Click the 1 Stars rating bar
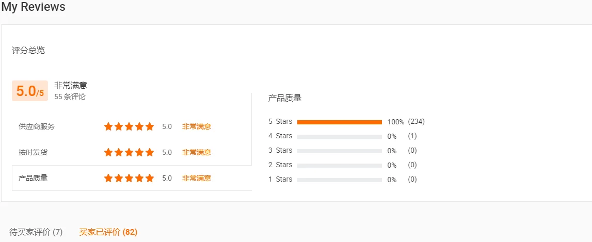The height and width of the screenshot is (242, 592). click(339, 180)
